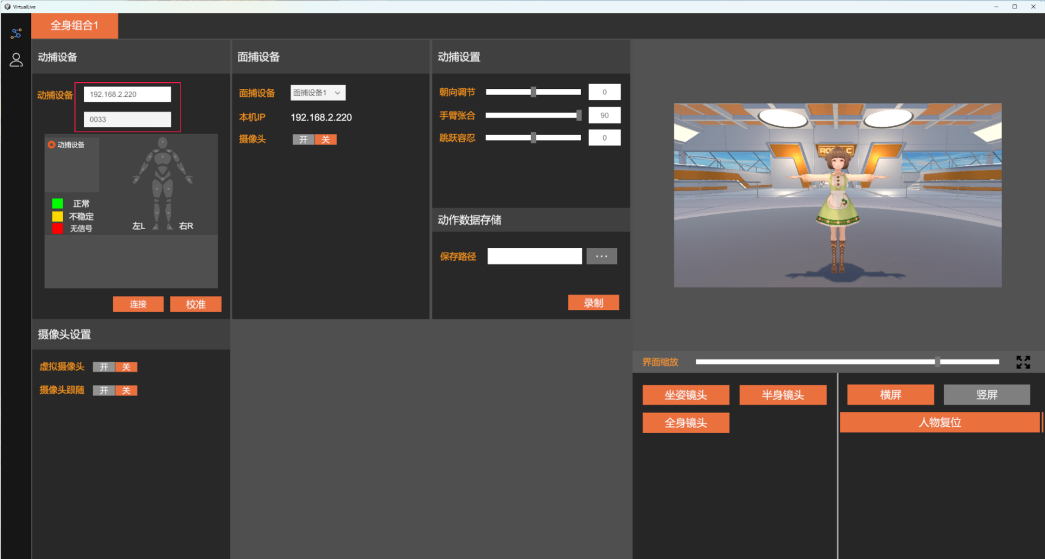Click the humanoid body figure diagram
This screenshot has height=559, width=1045.
(x=162, y=183)
